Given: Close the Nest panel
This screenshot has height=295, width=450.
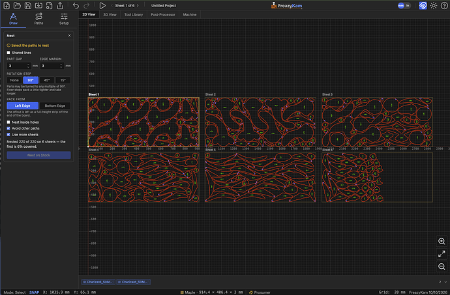Looking at the screenshot, I should click(x=69, y=36).
